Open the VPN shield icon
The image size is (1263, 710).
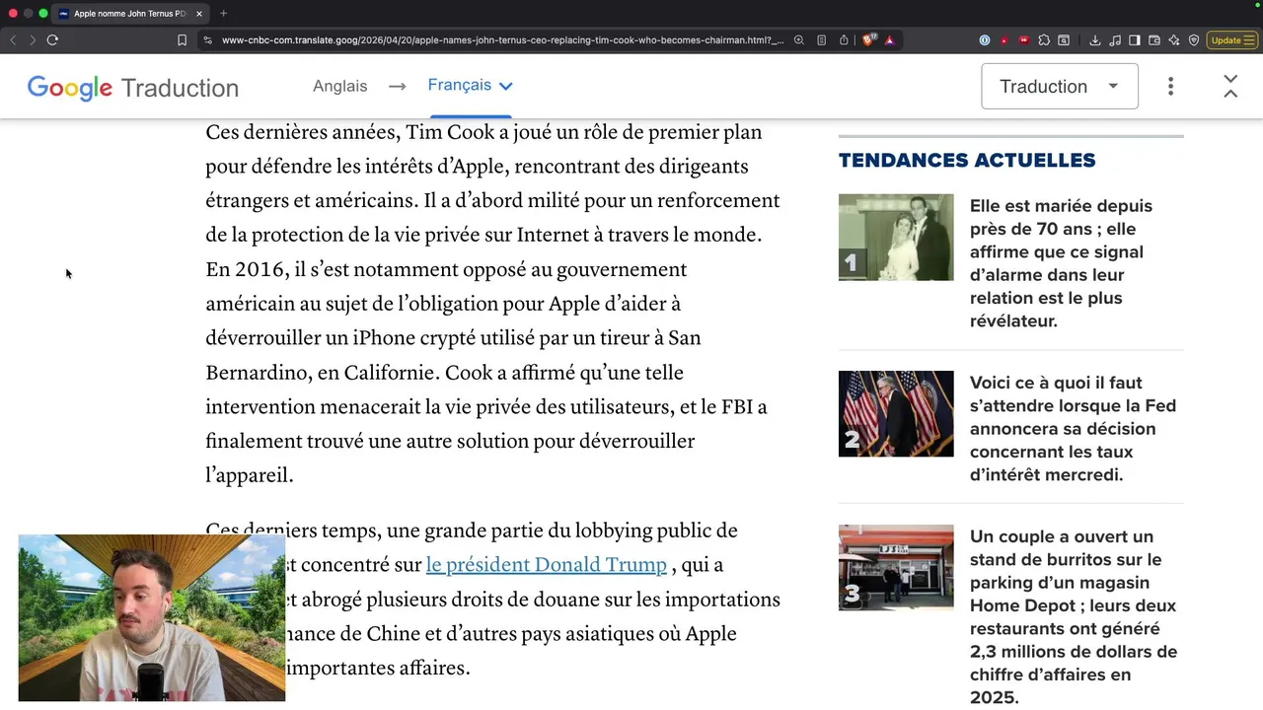coord(1194,40)
